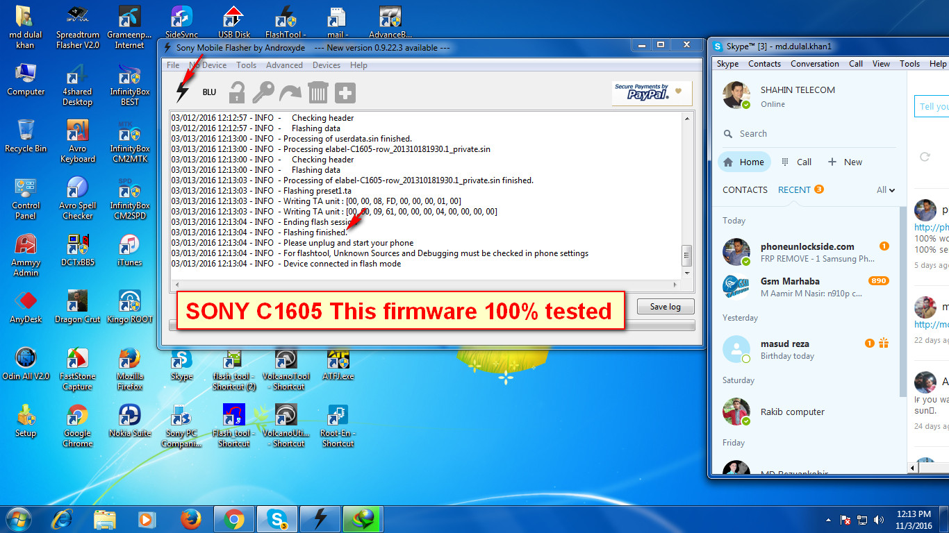Switch to the CONTACTS tab in Skype

point(745,190)
